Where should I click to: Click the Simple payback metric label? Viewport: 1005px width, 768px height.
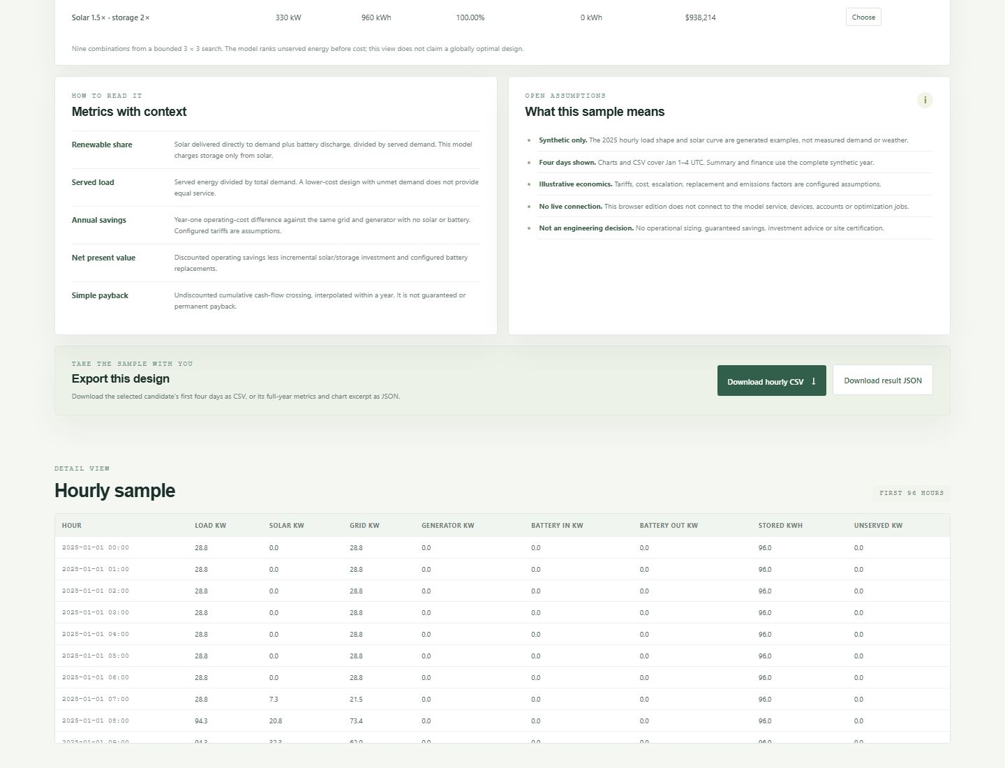100,295
